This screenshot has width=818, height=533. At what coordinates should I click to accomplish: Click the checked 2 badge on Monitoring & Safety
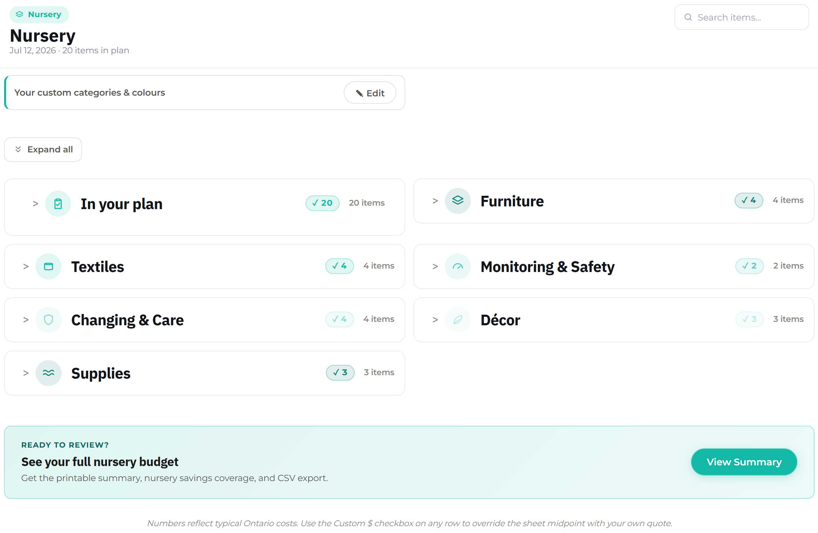click(749, 266)
